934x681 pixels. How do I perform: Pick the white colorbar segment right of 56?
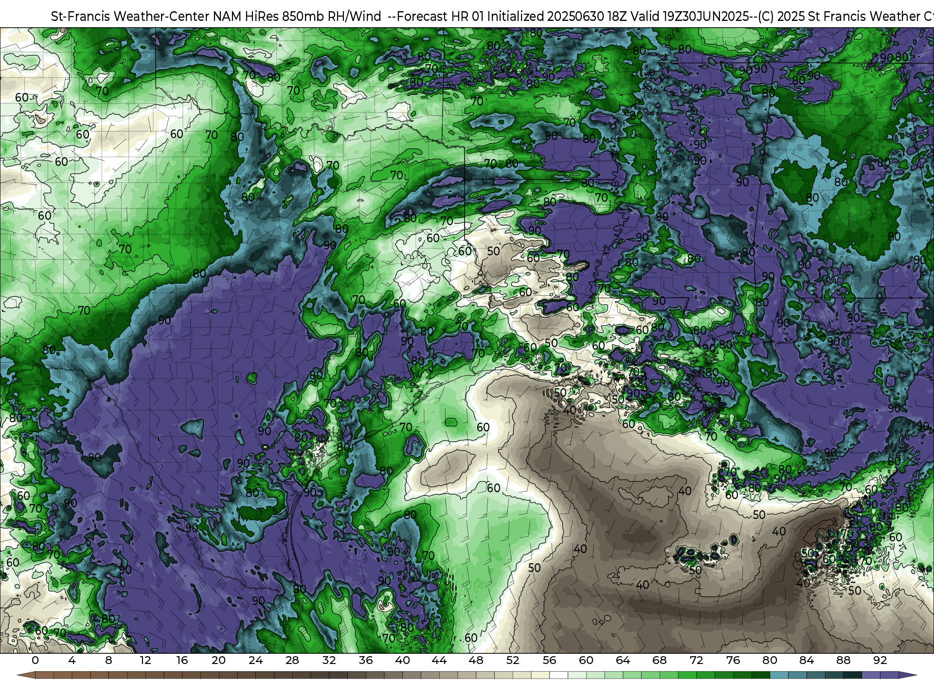pyautogui.click(x=559, y=675)
